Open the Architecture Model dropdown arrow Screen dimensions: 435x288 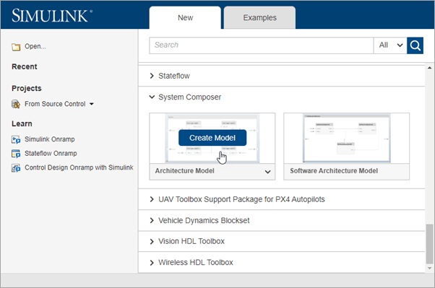coord(267,172)
